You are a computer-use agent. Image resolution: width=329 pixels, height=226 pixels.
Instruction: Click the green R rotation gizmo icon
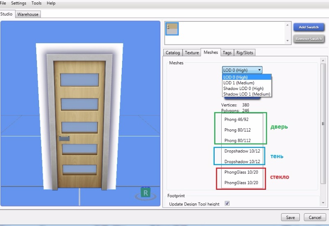(x=145, y=193)
